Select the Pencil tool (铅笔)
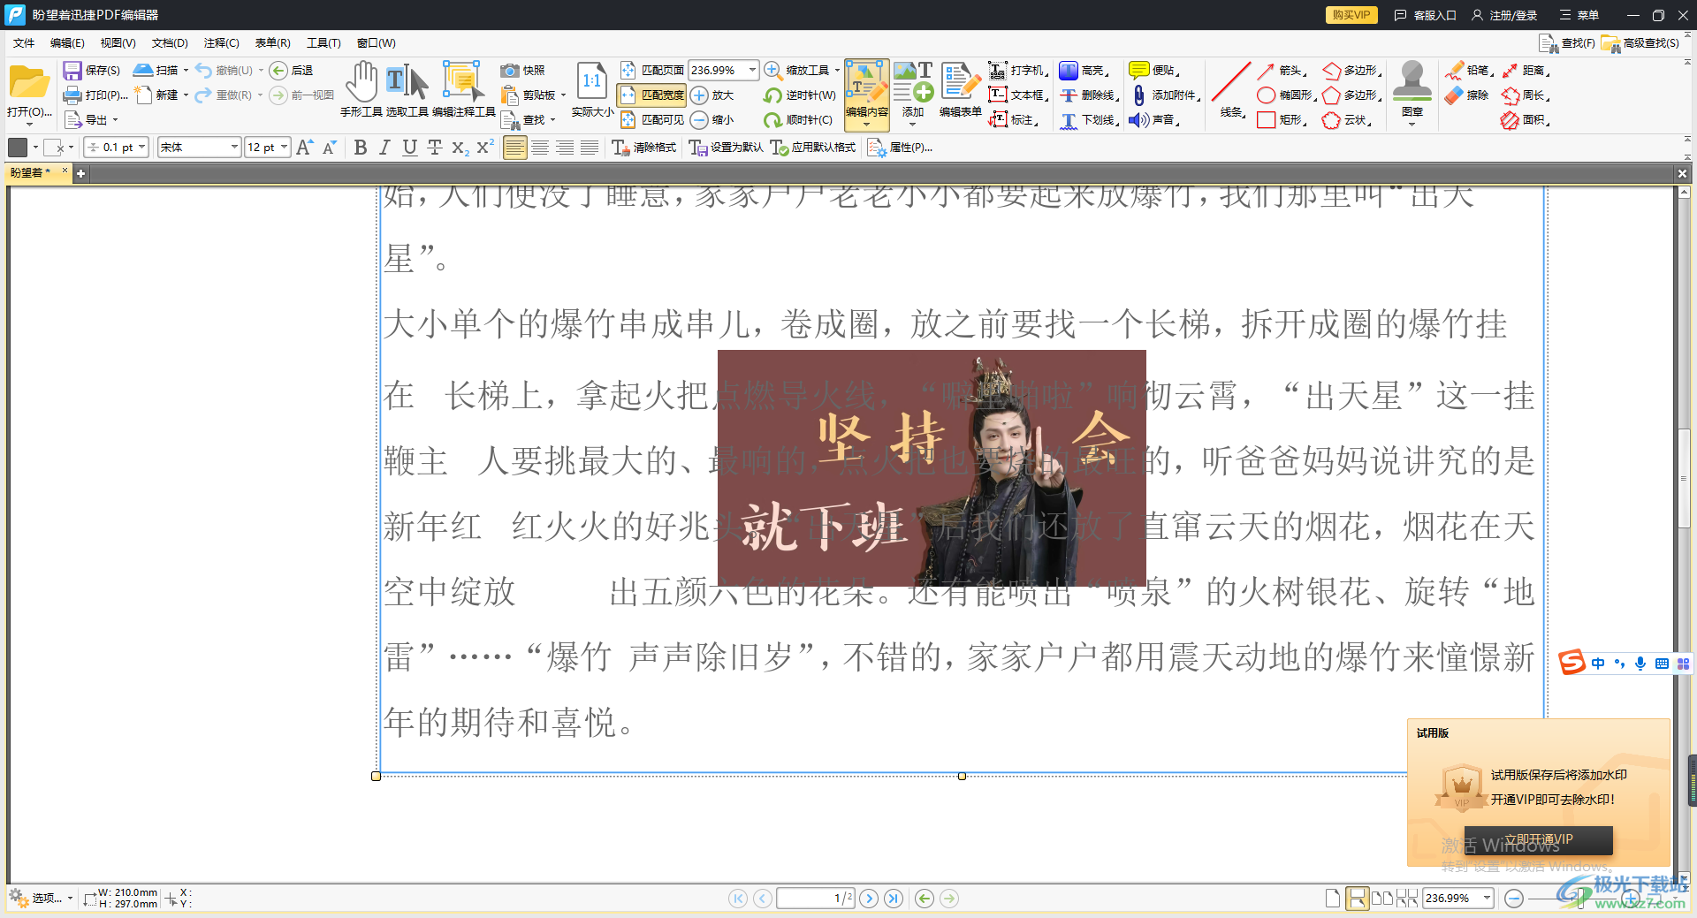Screen dimensions: 1697x918 pyautogui.click(x=1468, y=70)
